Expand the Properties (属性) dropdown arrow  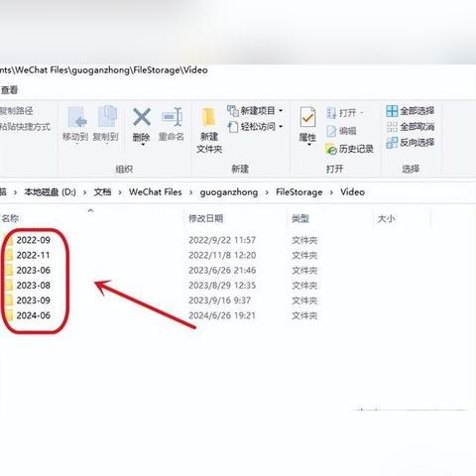309,145
